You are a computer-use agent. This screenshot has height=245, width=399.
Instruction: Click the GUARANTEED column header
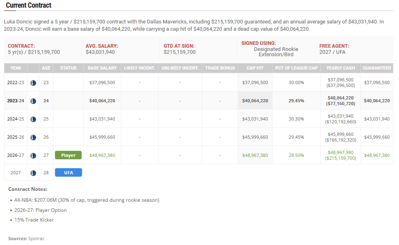[377, 68]
